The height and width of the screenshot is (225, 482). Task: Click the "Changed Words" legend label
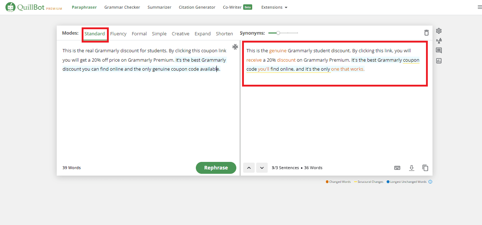340,182
